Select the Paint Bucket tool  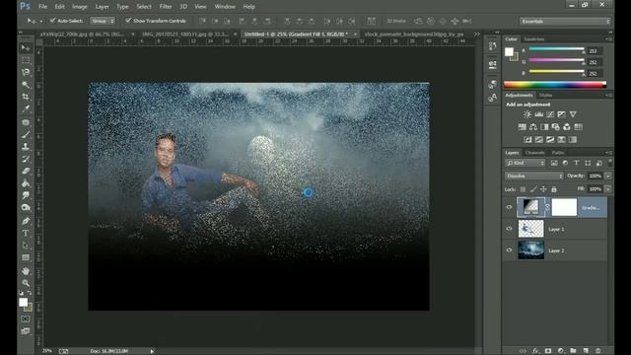[26, 183]
